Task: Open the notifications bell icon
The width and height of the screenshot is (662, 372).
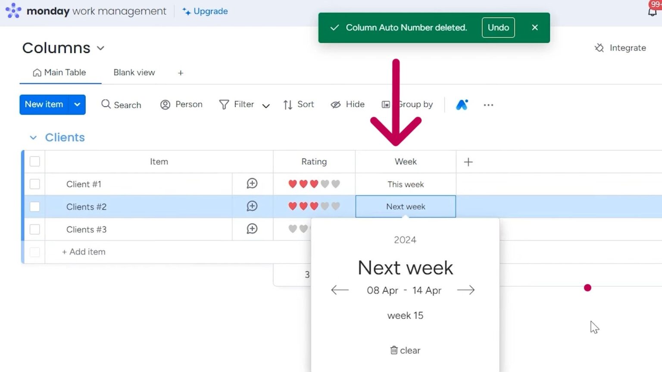Action: 653,11
